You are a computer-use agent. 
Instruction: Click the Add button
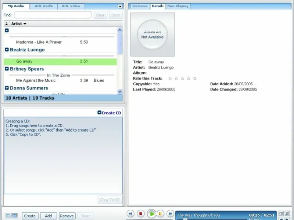pos(49,216)
